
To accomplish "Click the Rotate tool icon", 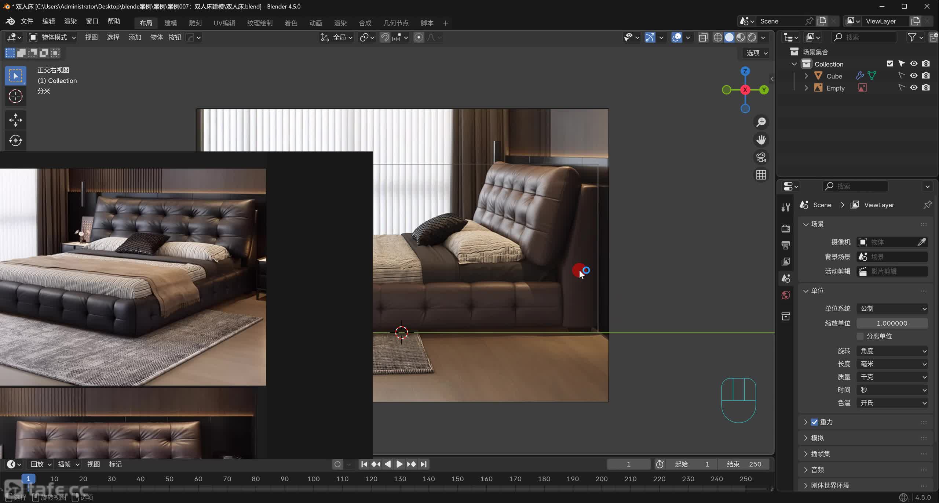I will [15, 140].
